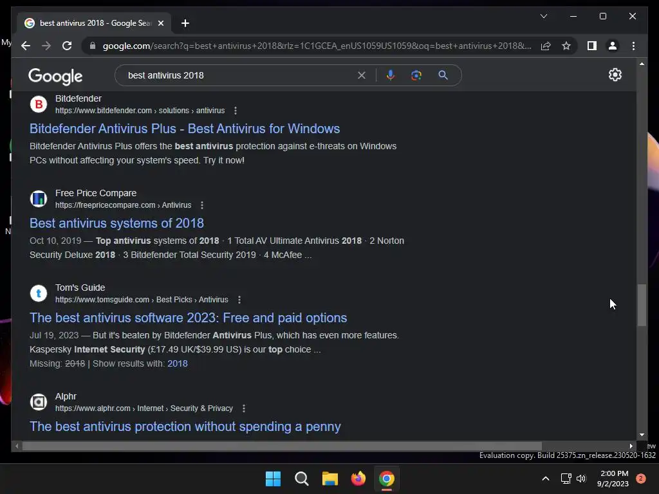Viewport: 659px width, 494px height.
Task: Open more options for the Bitdefender result
Action: pos(236,111)
